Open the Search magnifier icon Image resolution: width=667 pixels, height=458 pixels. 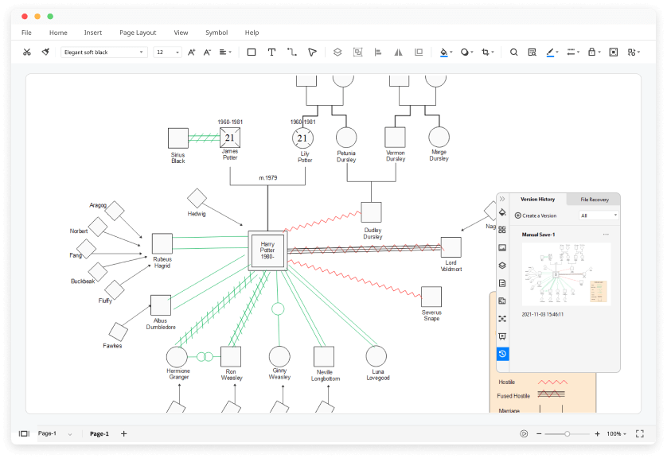click(514, 52)
